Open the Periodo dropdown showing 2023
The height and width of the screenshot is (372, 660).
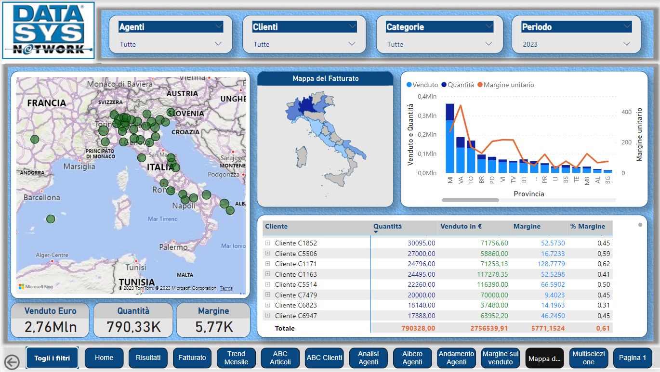click(x=626, y=44)
